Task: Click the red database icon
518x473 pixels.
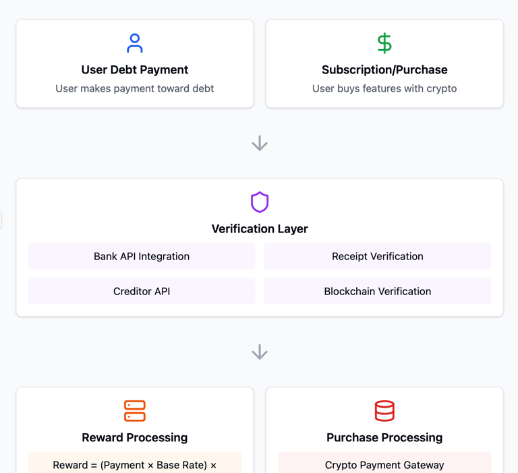Action: [384, 410]
